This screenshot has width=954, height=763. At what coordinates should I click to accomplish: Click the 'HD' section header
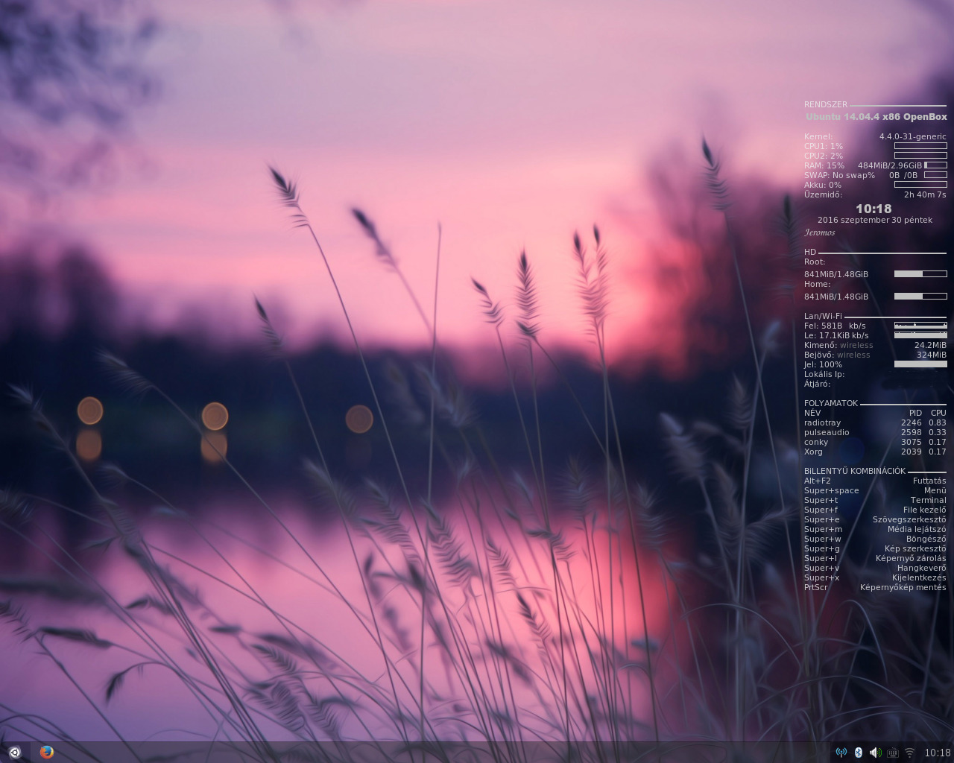(810, 253)
